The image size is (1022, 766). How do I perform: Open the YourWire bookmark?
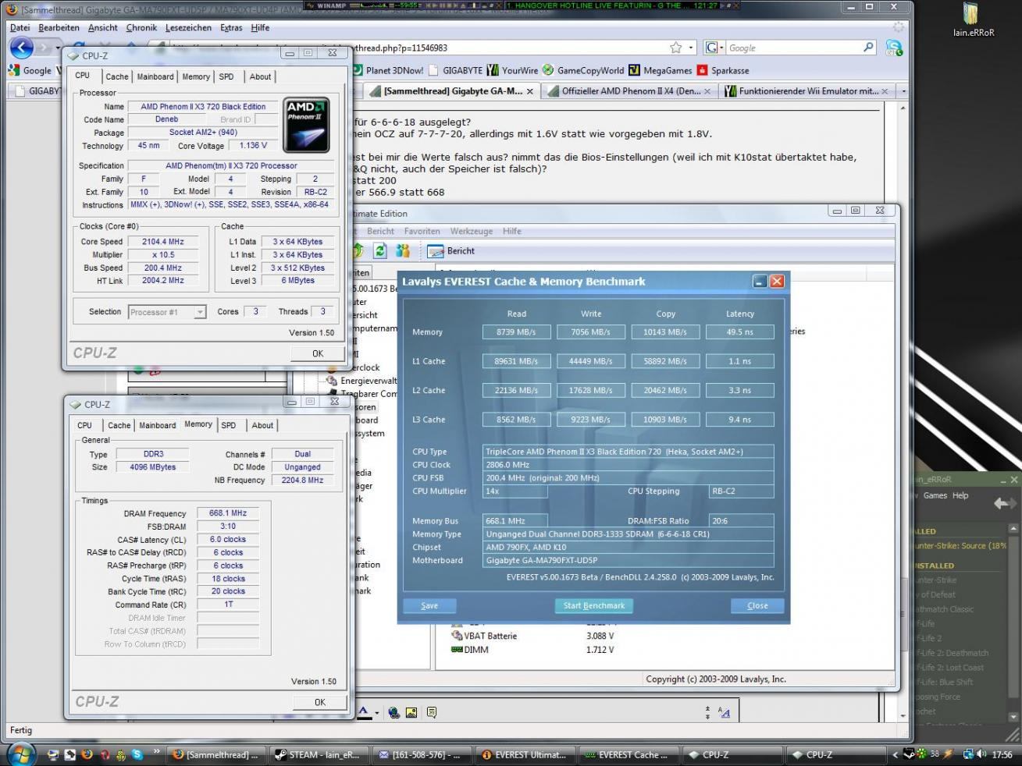[512, 70]
